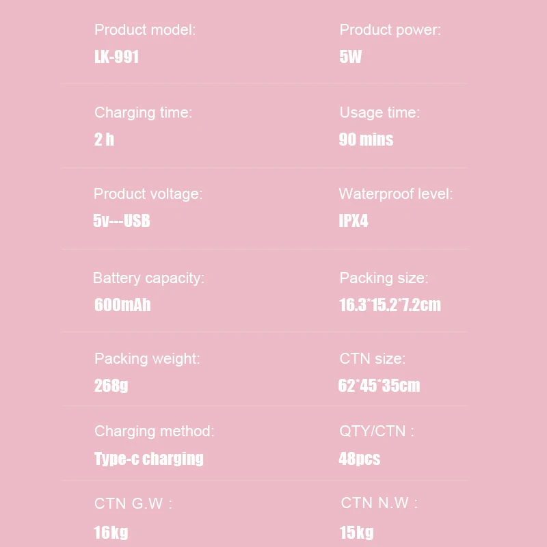
Task: Select the 16kg gross weight value
Action: pos(111,533)
